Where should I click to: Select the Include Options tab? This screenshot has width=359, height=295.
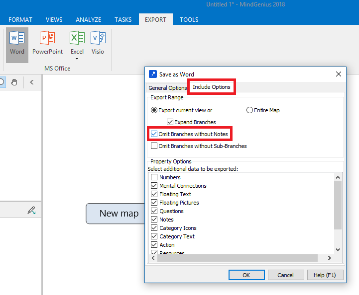pos(212,87)
